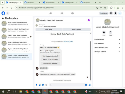Open the Chrome profile icon

pos(118,8)
